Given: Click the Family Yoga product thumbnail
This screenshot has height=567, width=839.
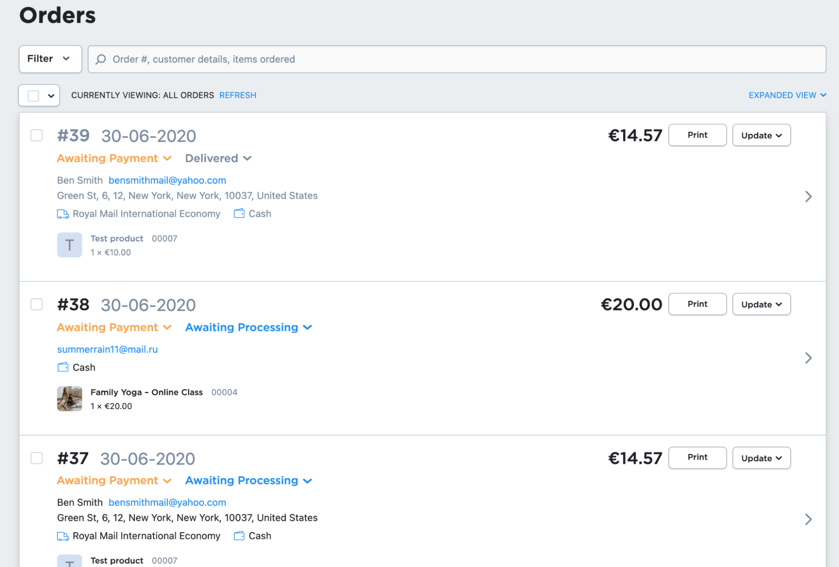Looking at the screenshot, I should [x=70, y=398].
